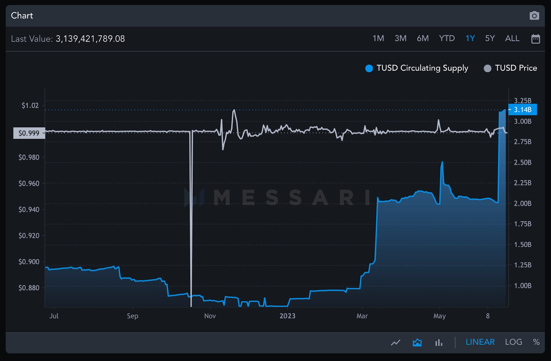Viewport: 551px width, 361px height.
Task: Switch scale to LOG
Action: 513,342
